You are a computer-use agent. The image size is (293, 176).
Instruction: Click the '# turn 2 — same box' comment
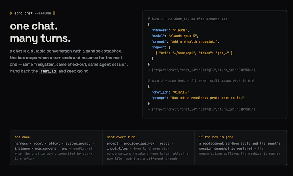[200, 81]
